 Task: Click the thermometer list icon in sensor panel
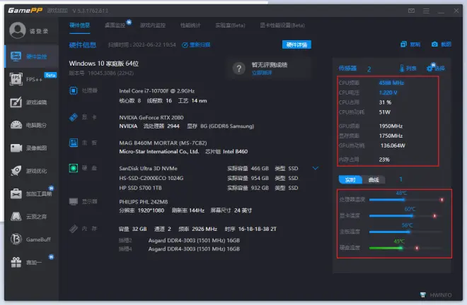coord(402,68)
